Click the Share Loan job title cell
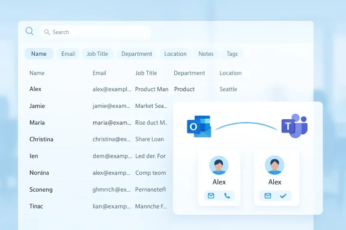This screenshot has width=346, height=230. coord(150,140)
